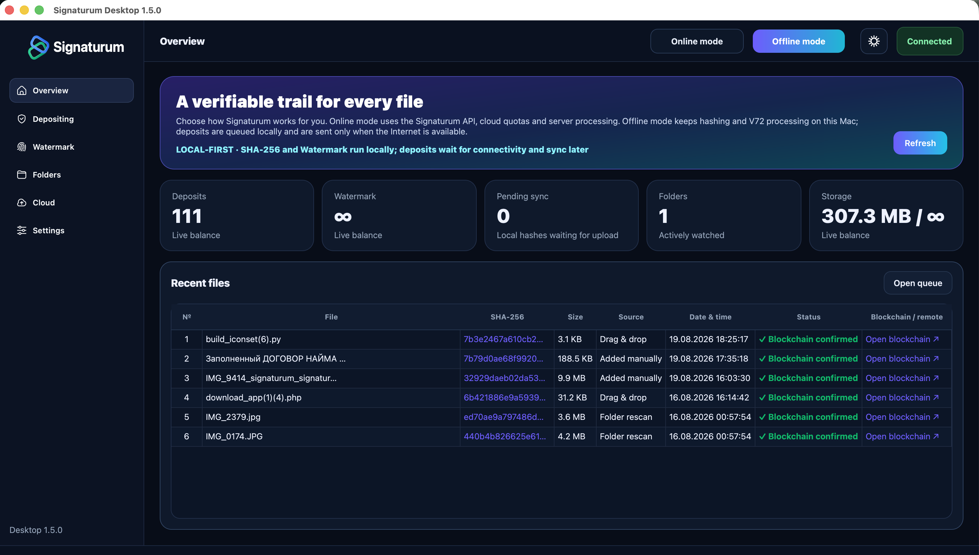Open blockchain link for download_app(1)(4).php
This screenshot has height=555, width=979.
(902, 398)
